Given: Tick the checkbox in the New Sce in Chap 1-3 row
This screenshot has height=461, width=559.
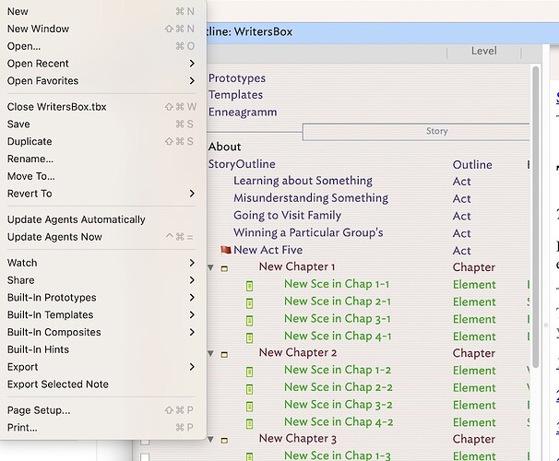Looking at the screenshot, I should click(x=145, y=455).
